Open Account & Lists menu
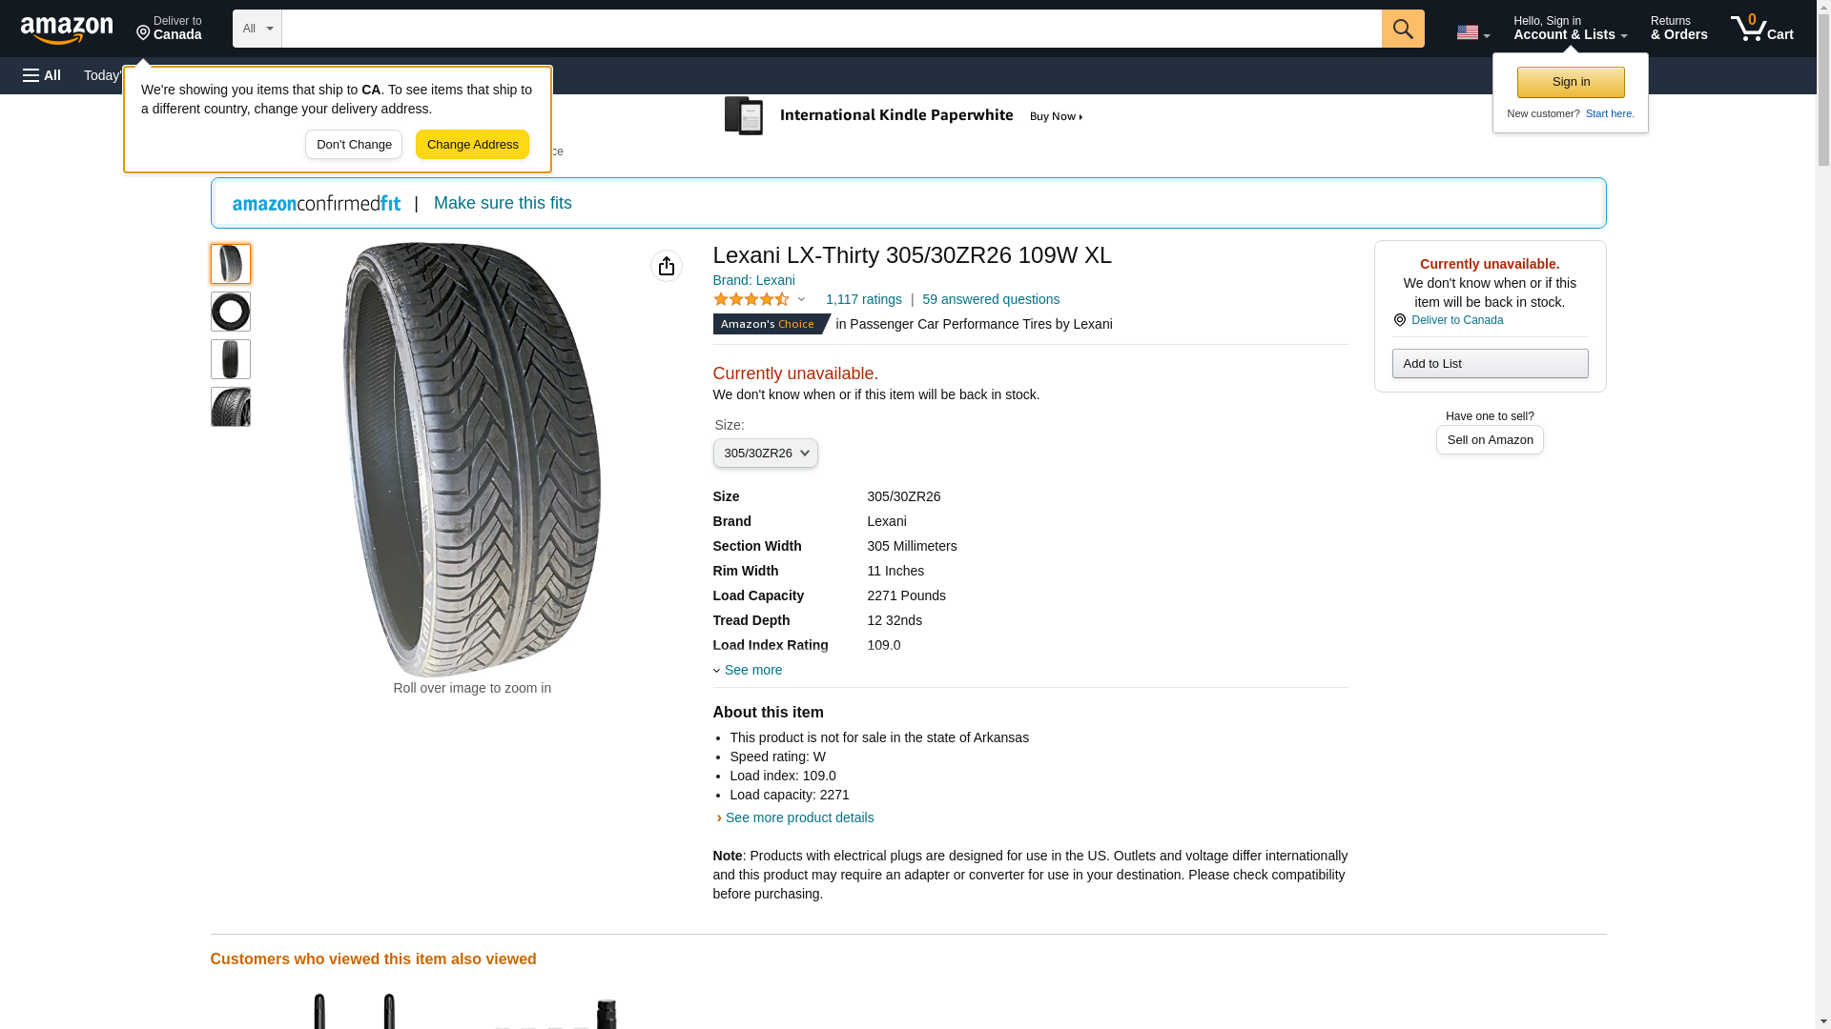 (x=1570, y=29)
